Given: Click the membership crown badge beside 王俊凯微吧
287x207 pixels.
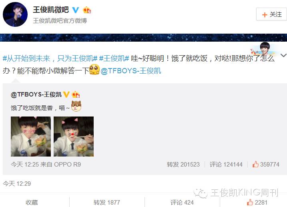Looking at the screenshot, I should pos(87,10).
